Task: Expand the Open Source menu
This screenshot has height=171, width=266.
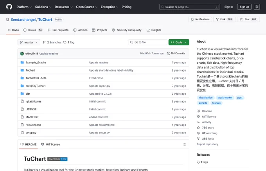Action: click(x=87, y=7)
